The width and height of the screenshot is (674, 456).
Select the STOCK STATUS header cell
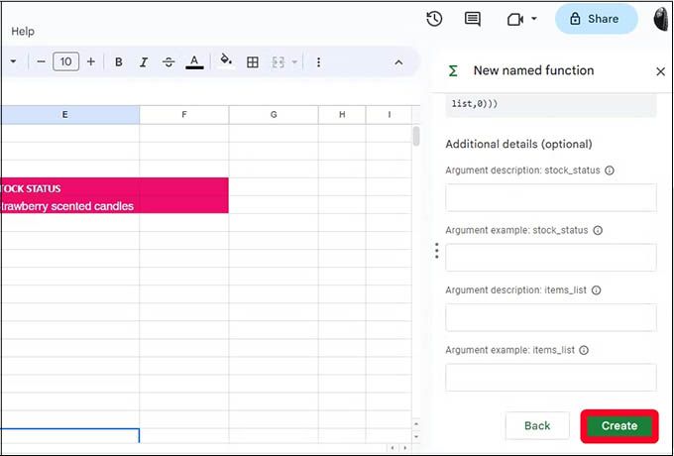[x=69, y=186]
